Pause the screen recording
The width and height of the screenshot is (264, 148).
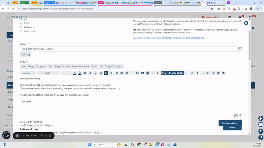tap(22, 136)
